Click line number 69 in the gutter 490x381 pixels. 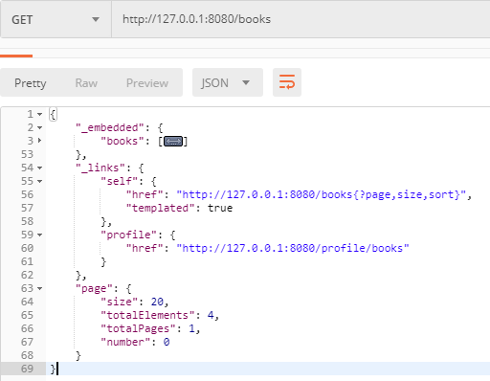pyautogui.click(x=27, y=369)
